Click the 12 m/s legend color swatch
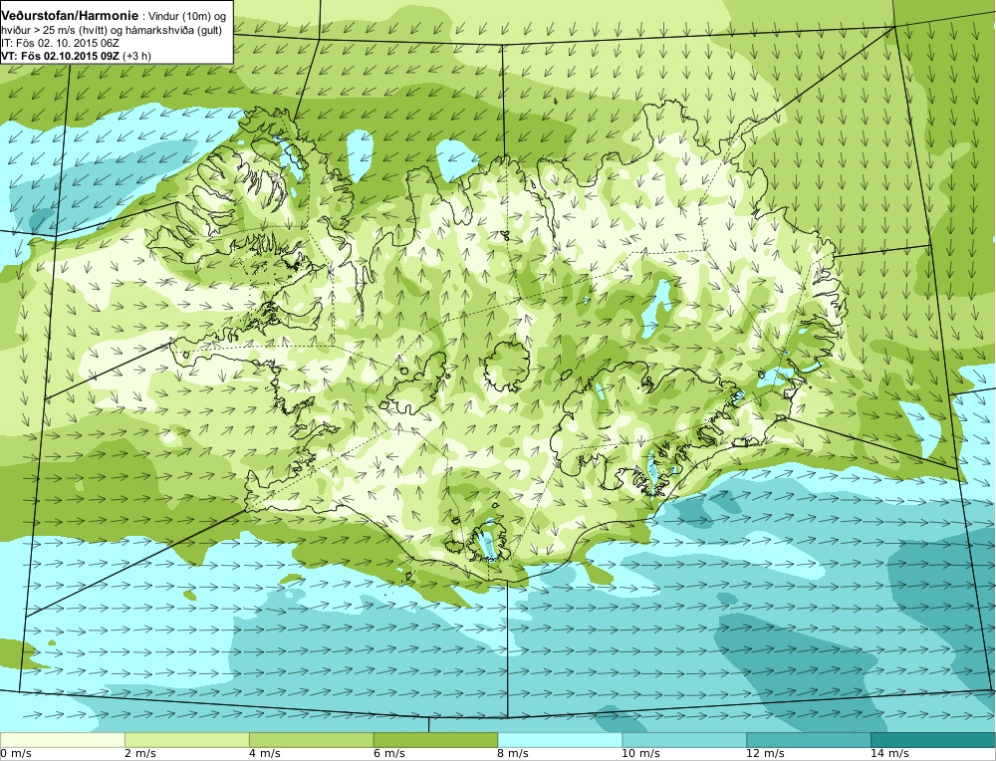 point(809,740)
